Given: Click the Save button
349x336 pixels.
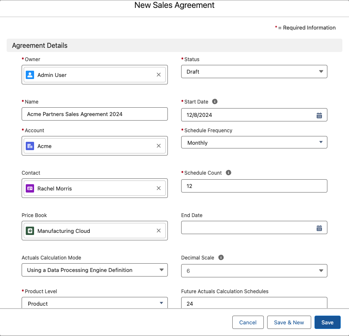Looking at the screenshot, I should tap(327, 322).
